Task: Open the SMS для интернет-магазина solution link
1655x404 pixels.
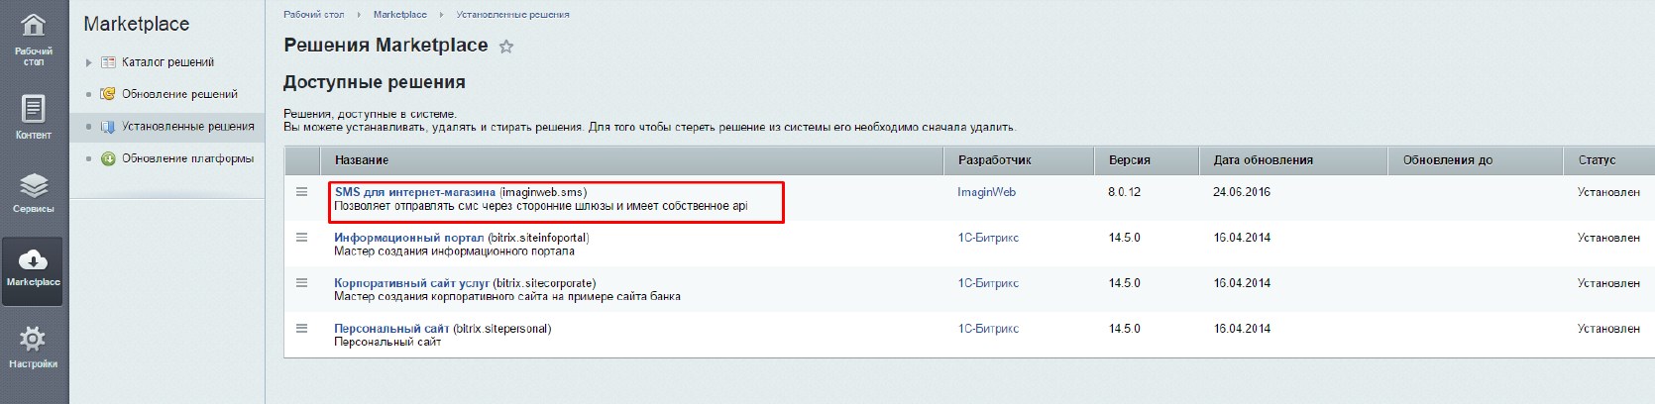Action: click(x=415, y=192)
